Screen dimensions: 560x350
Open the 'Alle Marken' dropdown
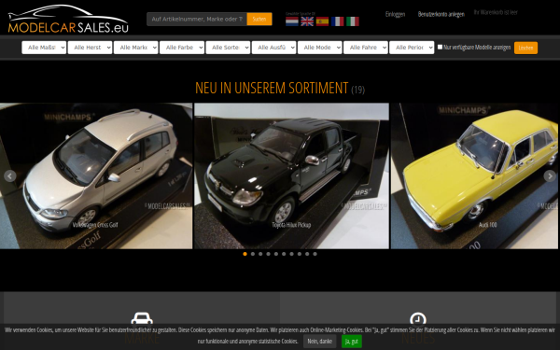click(x=135, y=48)
